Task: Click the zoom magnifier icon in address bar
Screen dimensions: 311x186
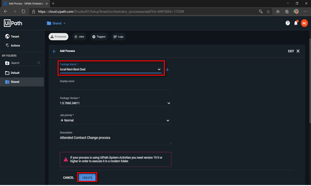Action: (x=261, y=11)
